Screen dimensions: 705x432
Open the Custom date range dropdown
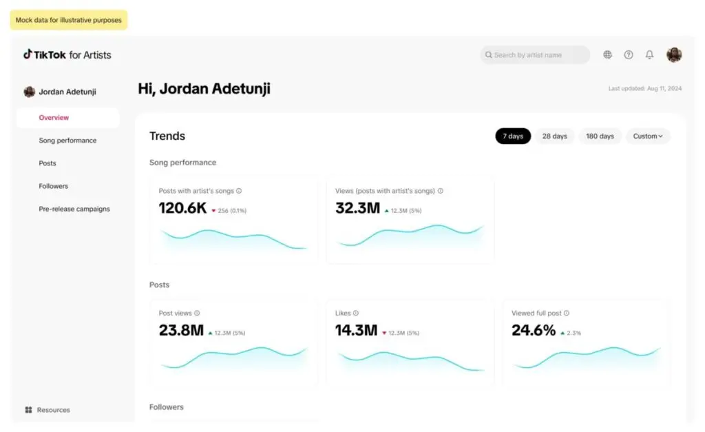[647, 136]
